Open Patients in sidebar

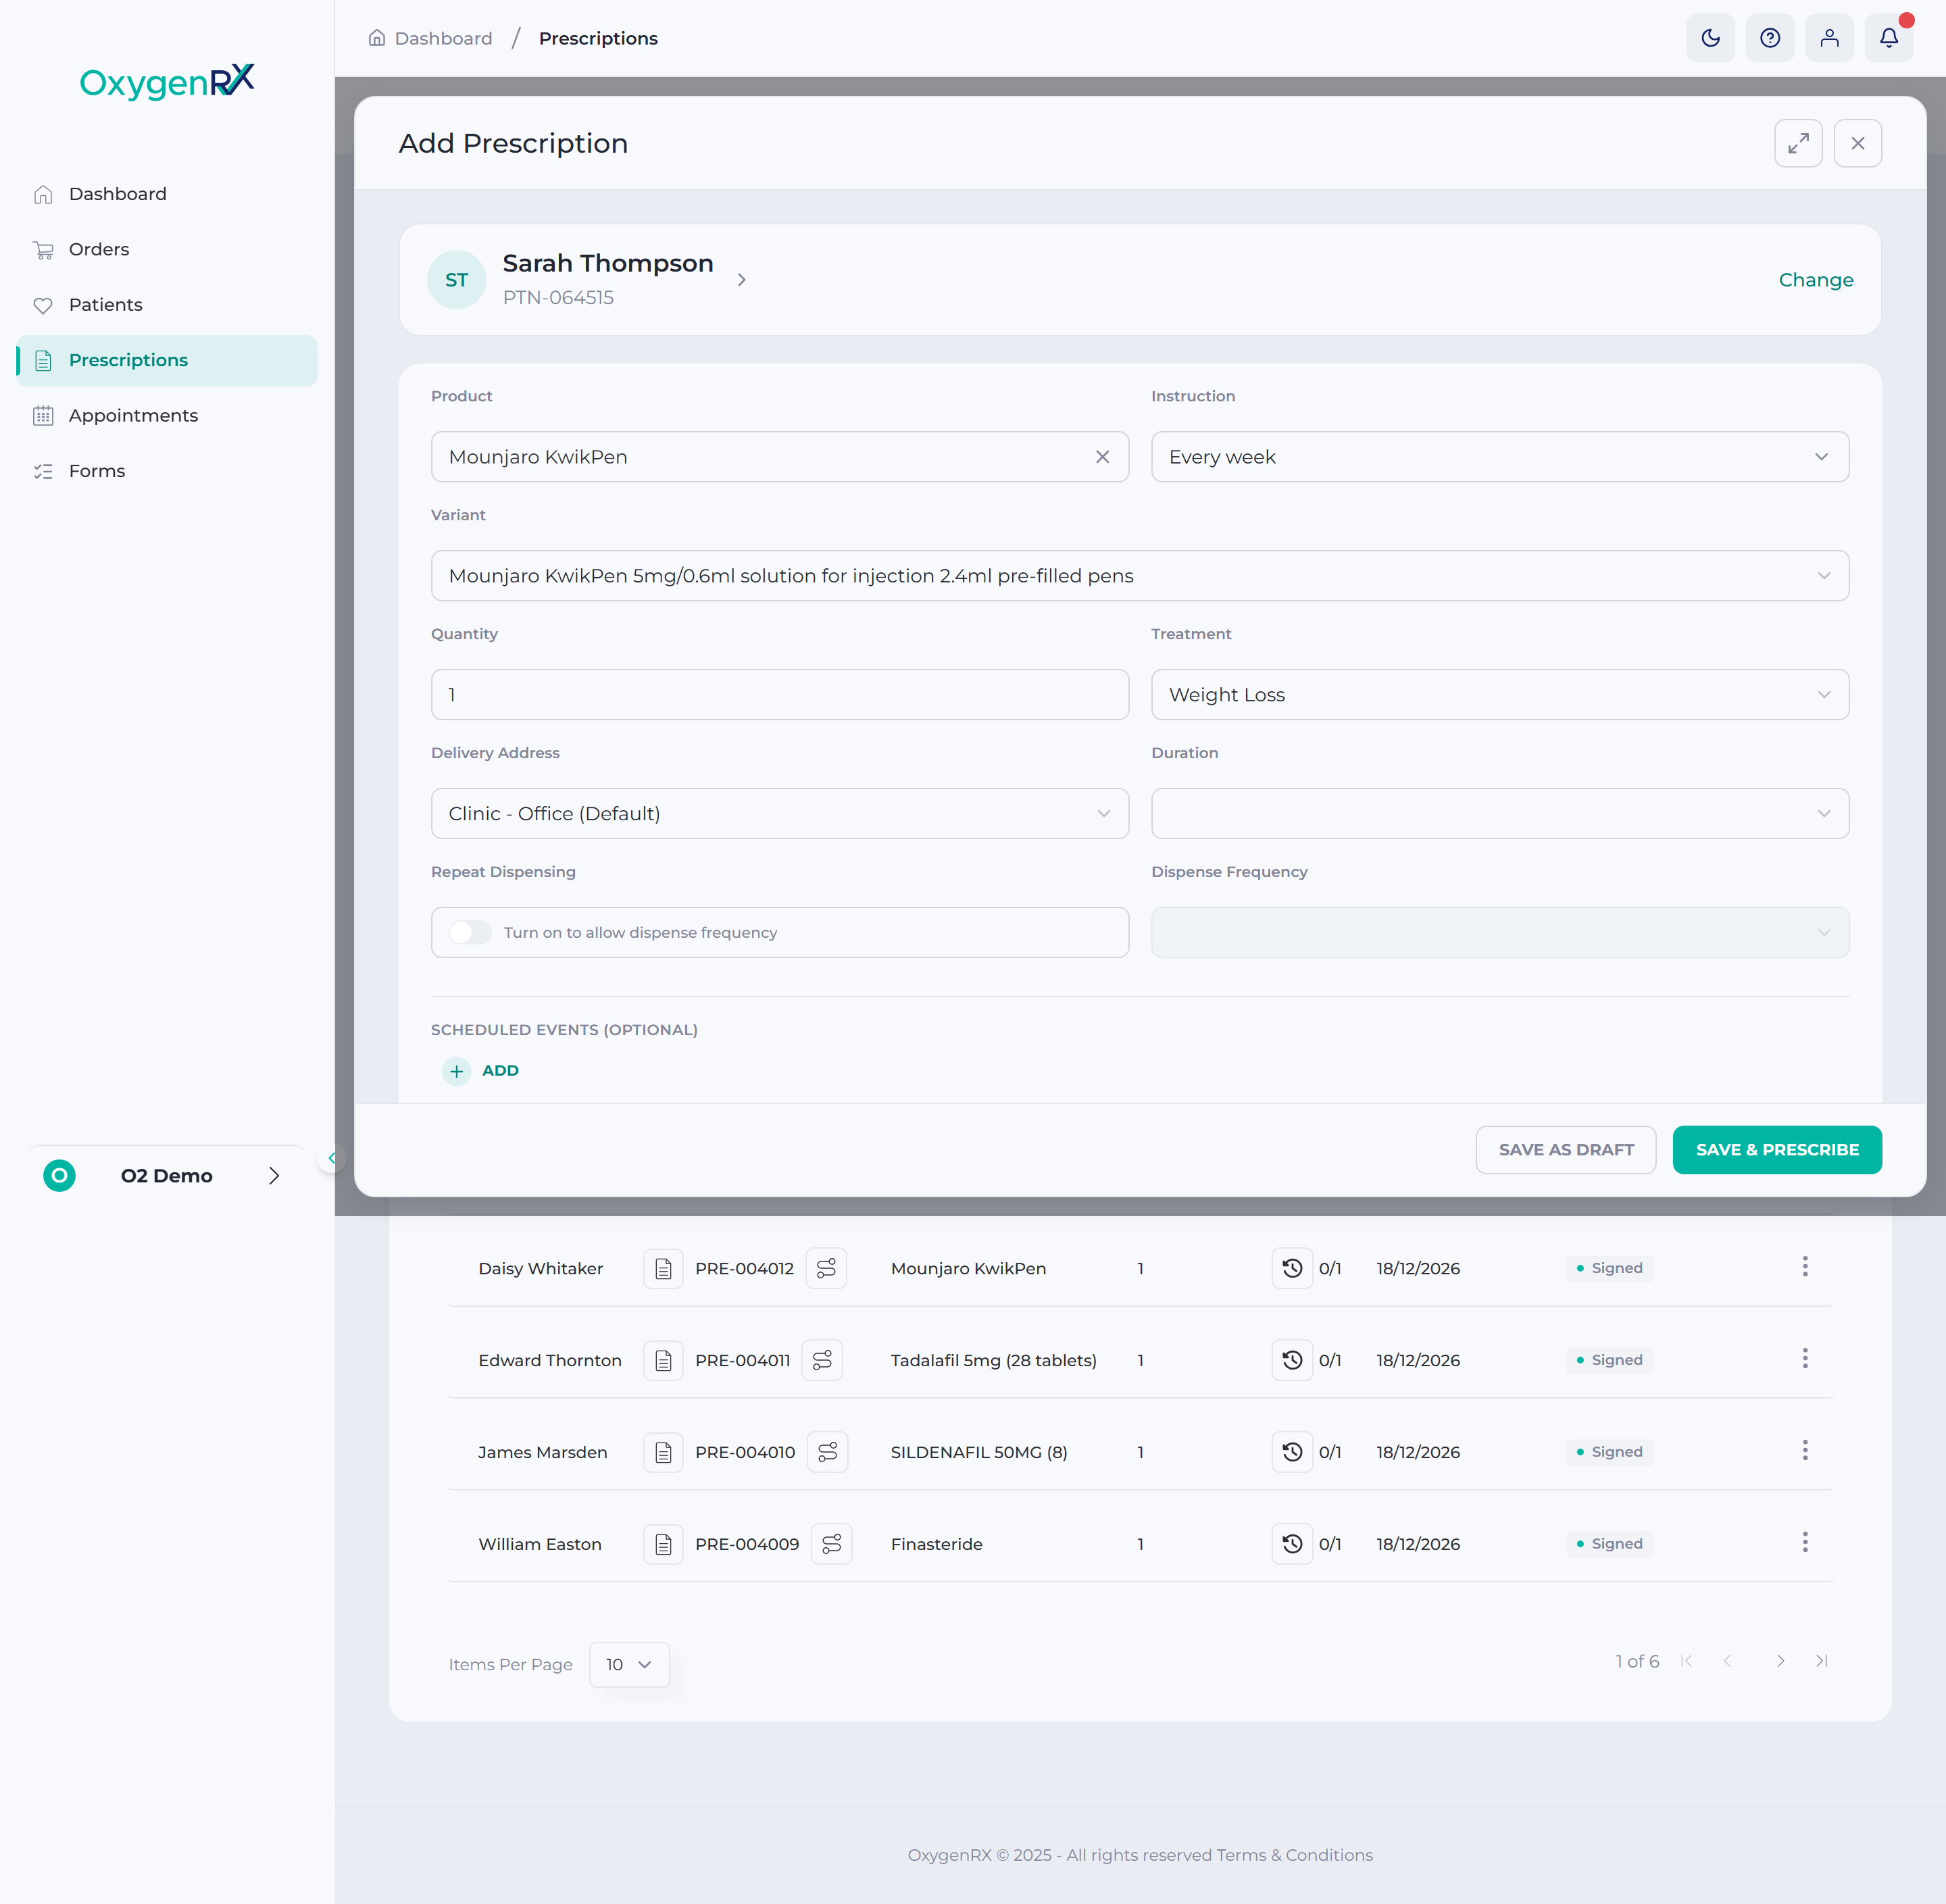click(x=166, y=305)
